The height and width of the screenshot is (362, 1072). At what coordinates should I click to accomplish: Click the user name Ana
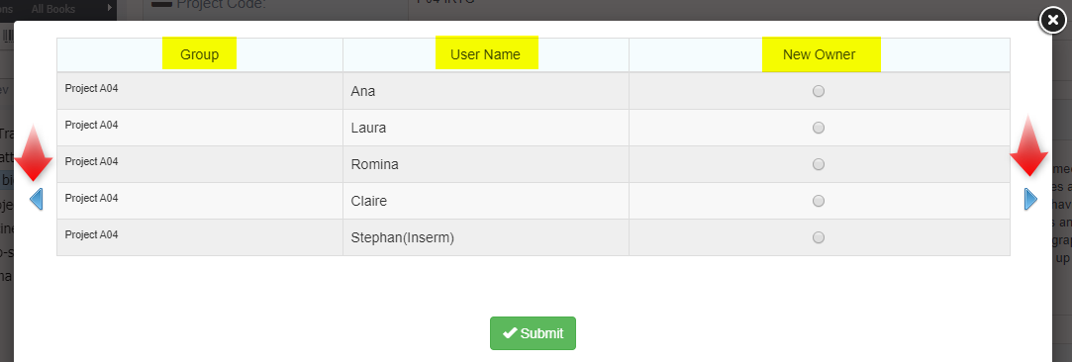[x=363, y=91]
